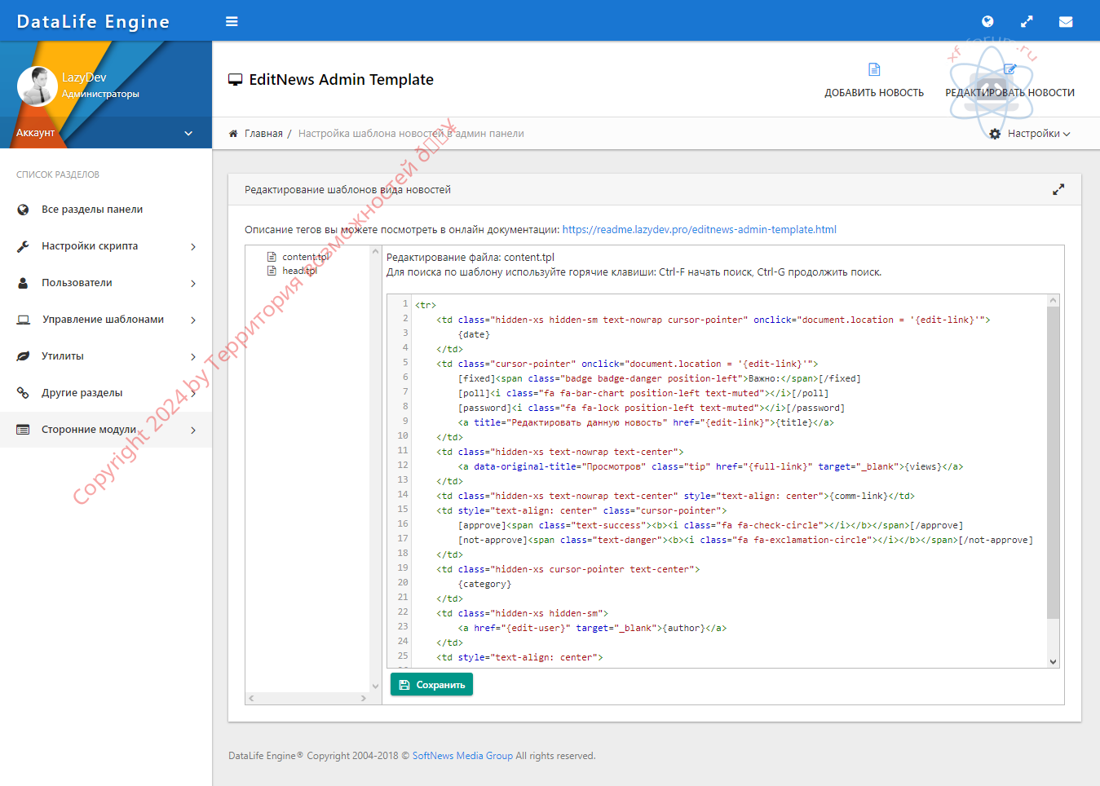Click the DataLife Engine logo

tap(93, 22)
